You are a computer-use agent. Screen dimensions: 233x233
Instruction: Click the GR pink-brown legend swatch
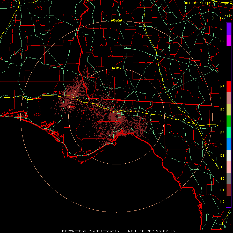[229, 98]
